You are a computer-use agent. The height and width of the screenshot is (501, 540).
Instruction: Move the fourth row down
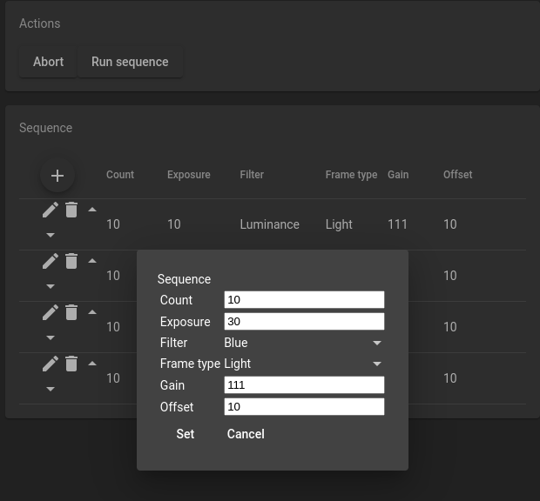point(51,389)
